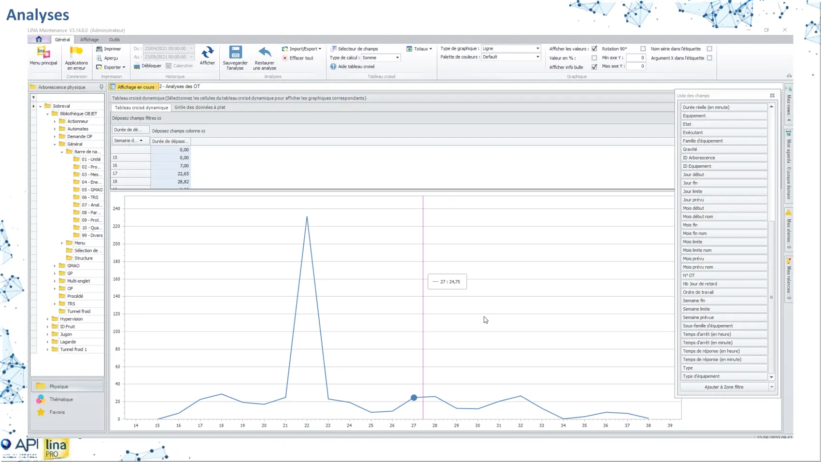Select Grille des données à plat tab
Screen dimensions: 821x462
(200, 107)
